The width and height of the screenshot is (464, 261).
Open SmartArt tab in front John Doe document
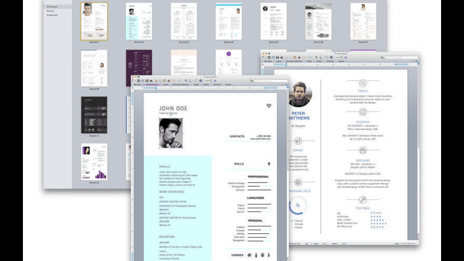coord(217,85)
